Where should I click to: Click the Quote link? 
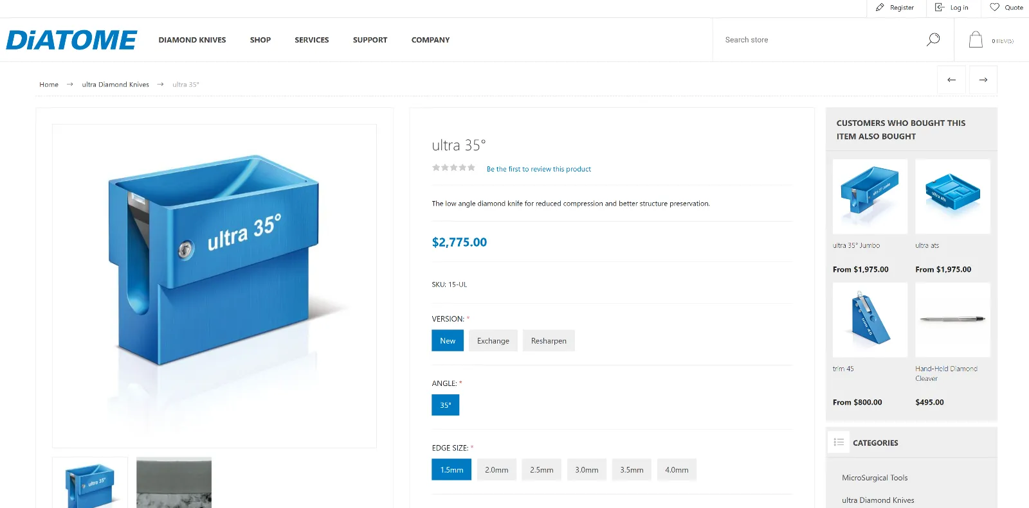(x=1014, y=8)
